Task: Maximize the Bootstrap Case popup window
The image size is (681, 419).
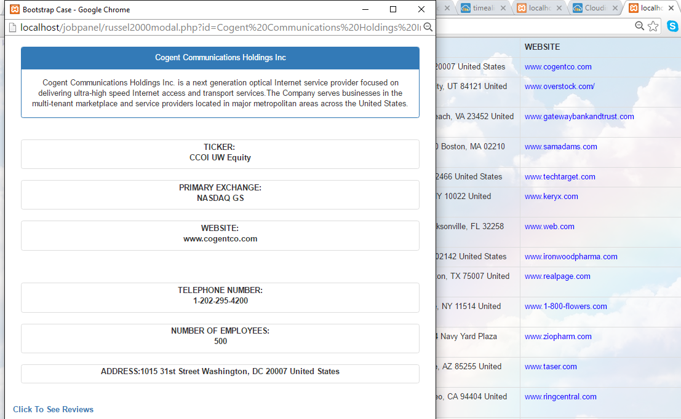Action: coord(393,9)
